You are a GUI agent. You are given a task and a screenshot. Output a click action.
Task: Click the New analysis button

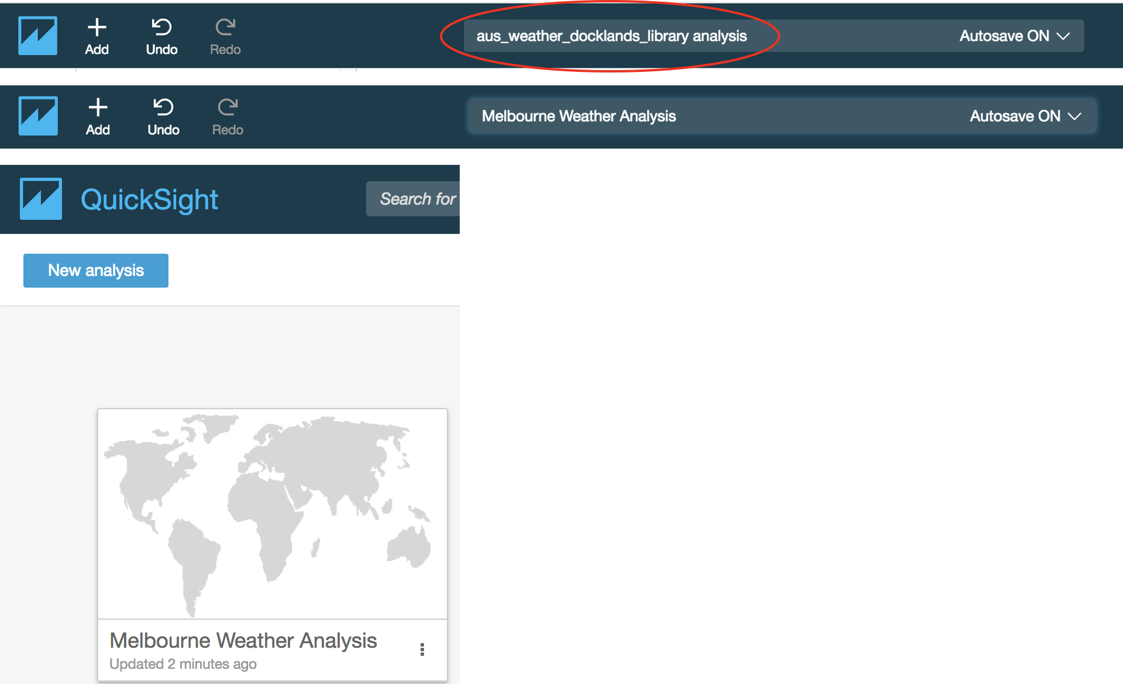point(96,270)
